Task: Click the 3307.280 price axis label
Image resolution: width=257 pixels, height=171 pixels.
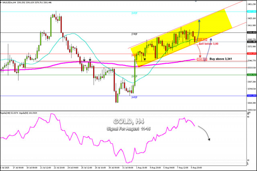Action: coord(252,82)
